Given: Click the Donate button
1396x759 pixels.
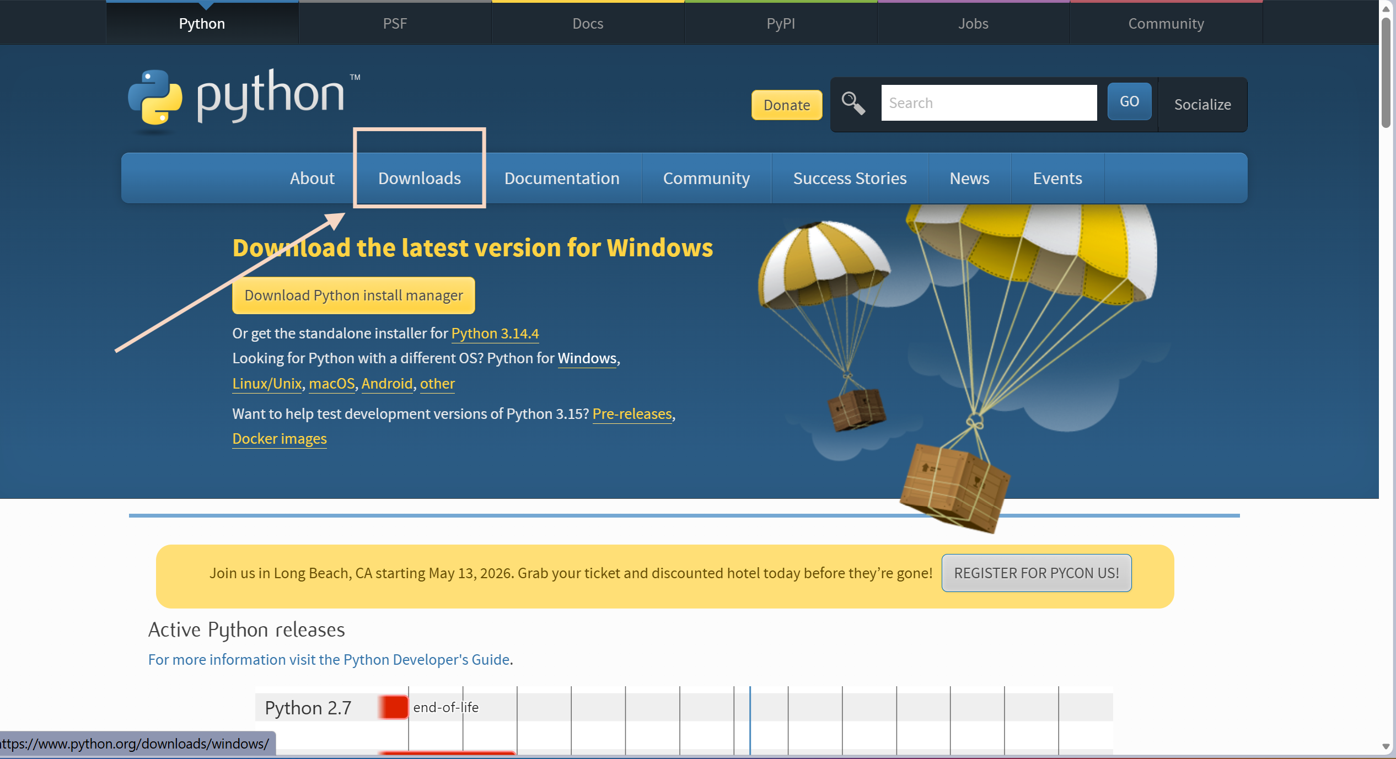Looking at the screenshot, I should tap(787, 105).
